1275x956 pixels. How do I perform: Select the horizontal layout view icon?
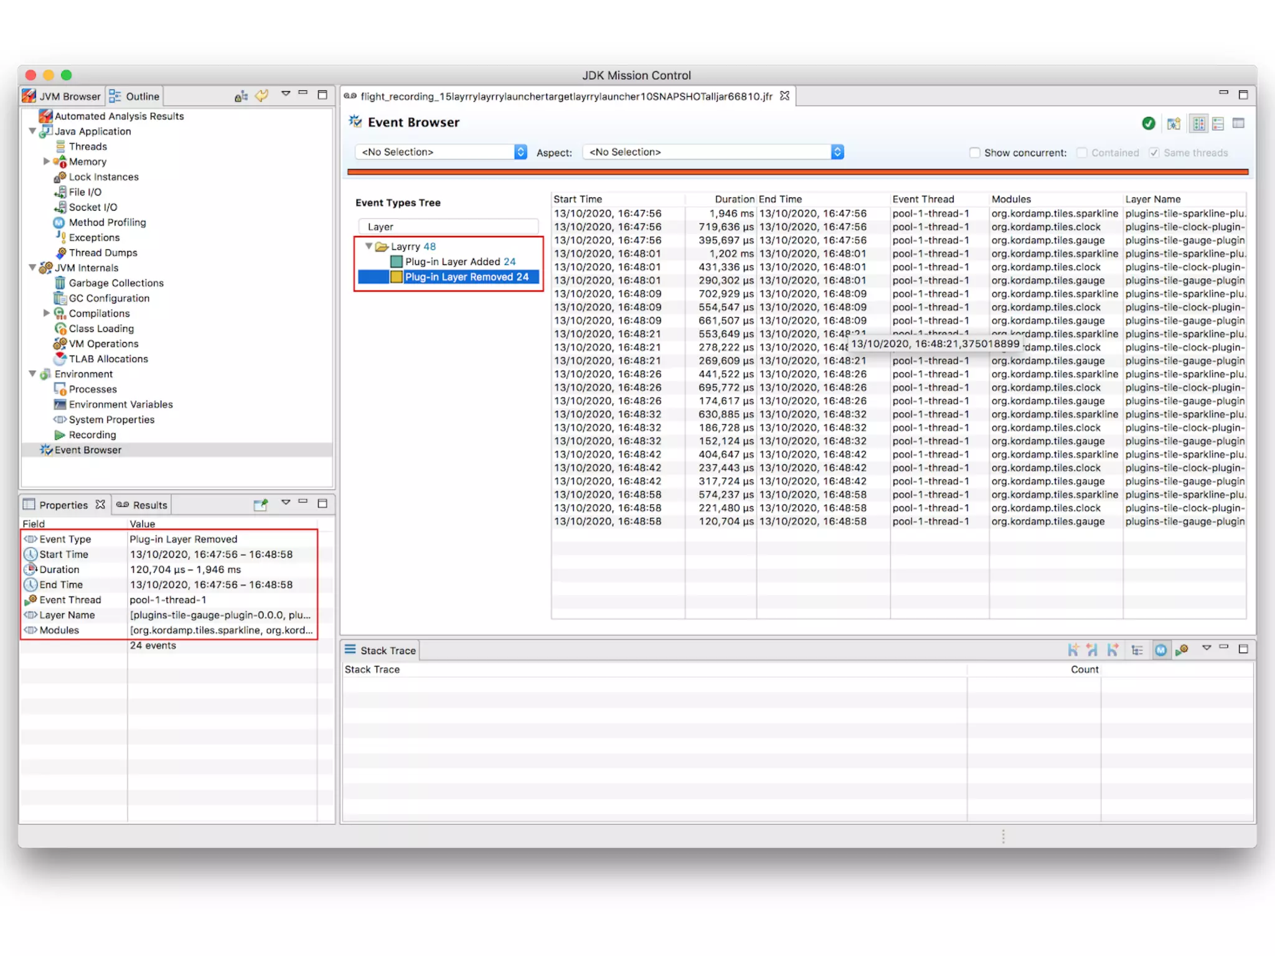(1218, 123)
